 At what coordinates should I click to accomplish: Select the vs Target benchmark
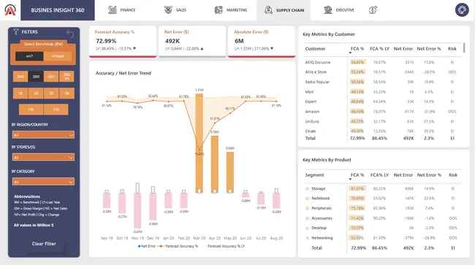pos(58,56)
